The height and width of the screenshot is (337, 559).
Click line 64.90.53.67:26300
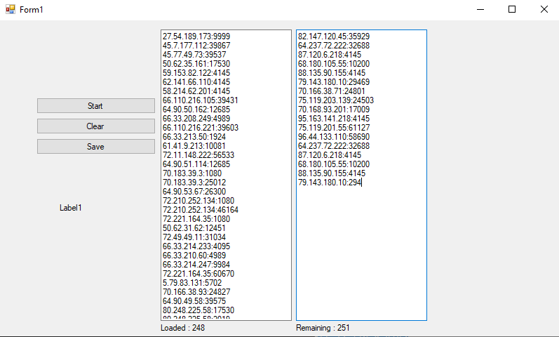coord(194,192)
